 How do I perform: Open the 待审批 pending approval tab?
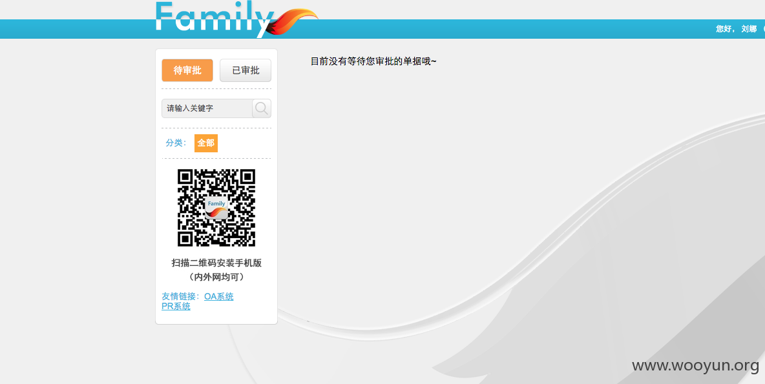pyautogui.click(x=187, y=70)
